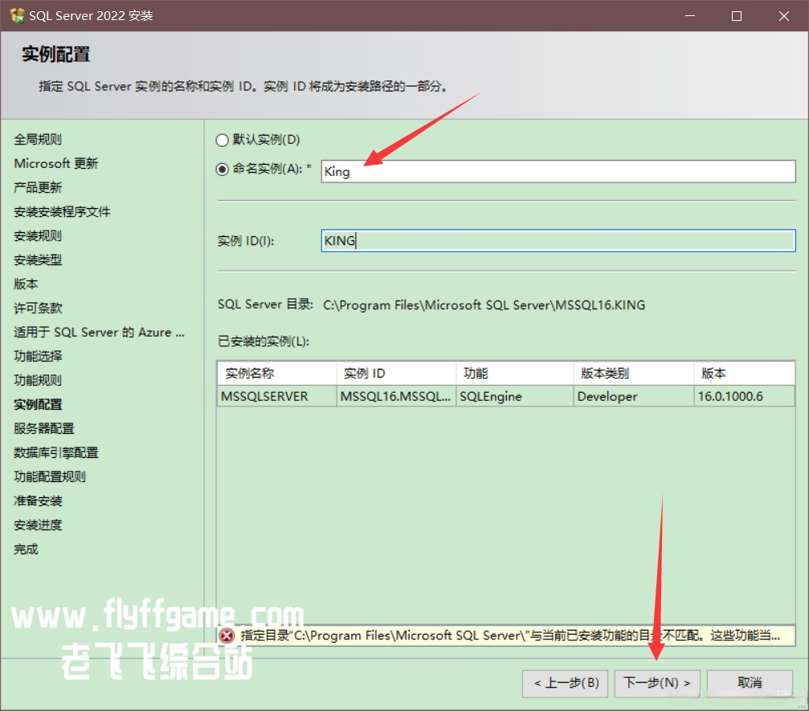
Task: Click the instance name column header
Action: [276, 373]
